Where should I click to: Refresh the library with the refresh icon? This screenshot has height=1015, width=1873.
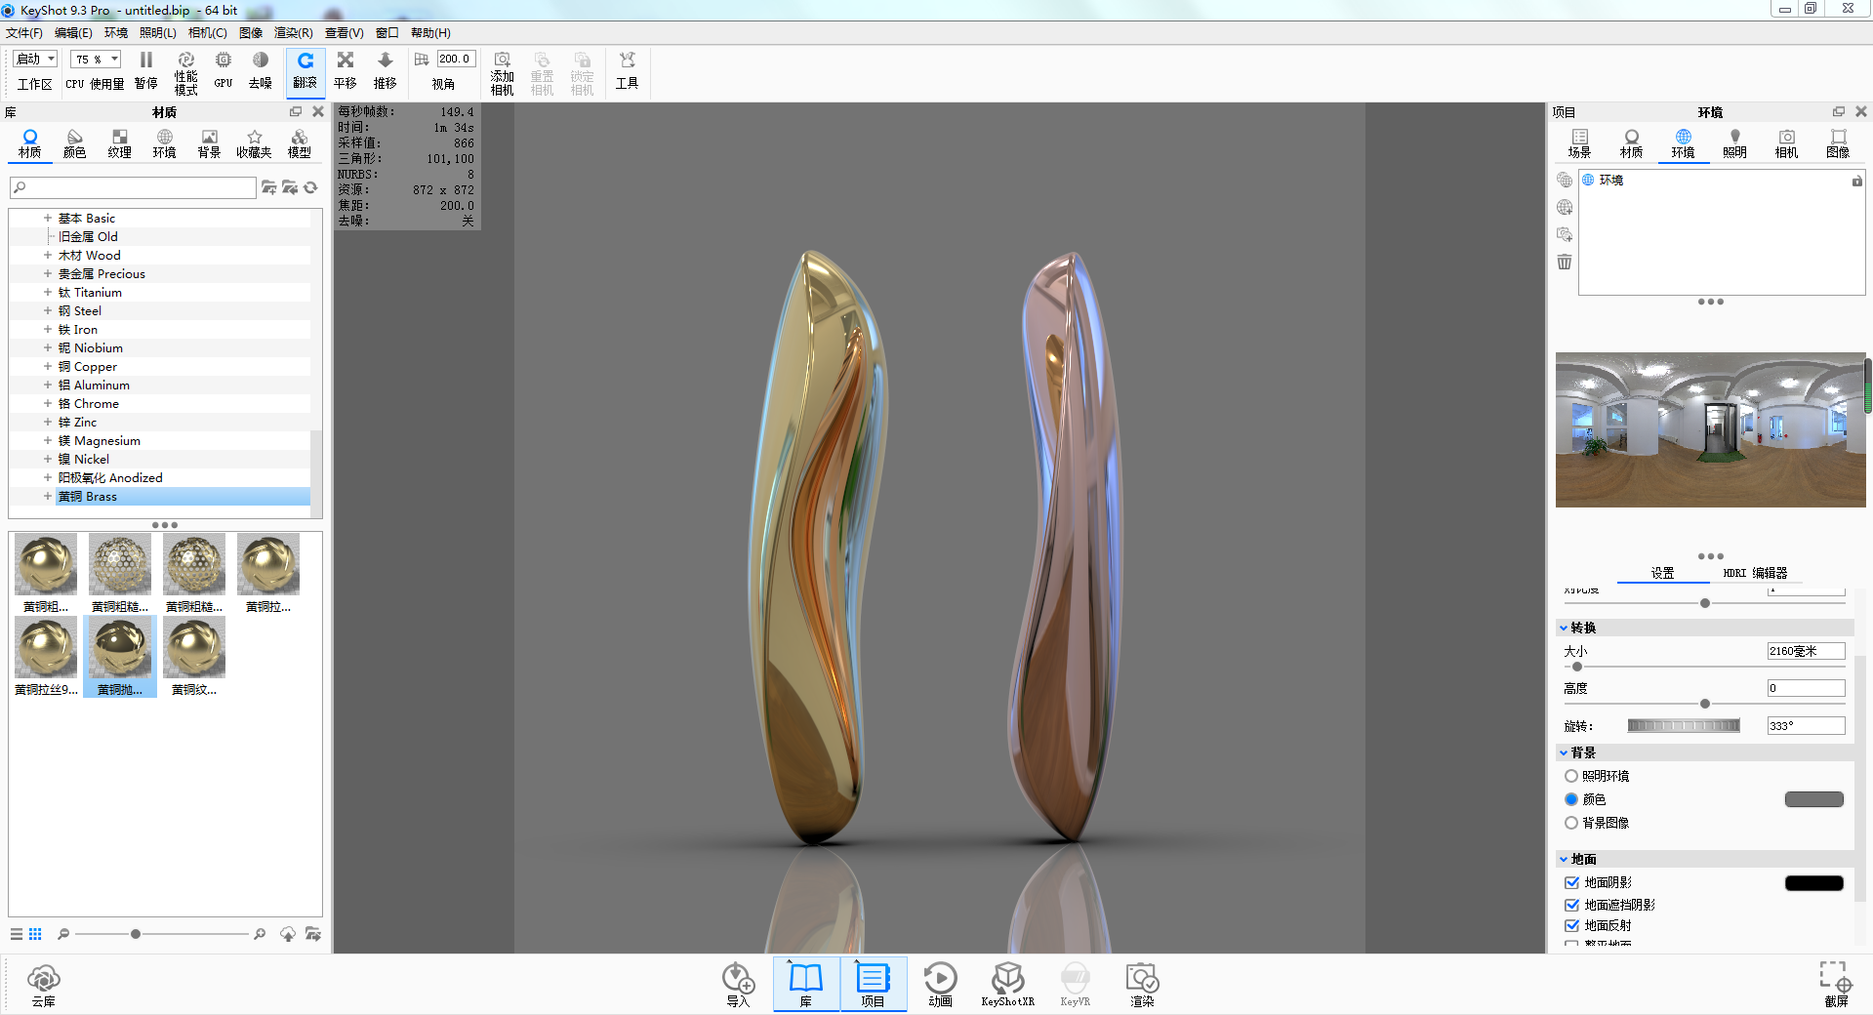310,187
